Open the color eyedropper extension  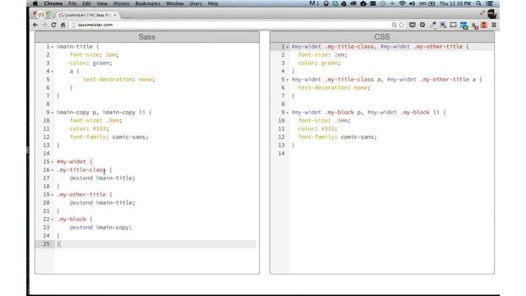tap(433, 25)
